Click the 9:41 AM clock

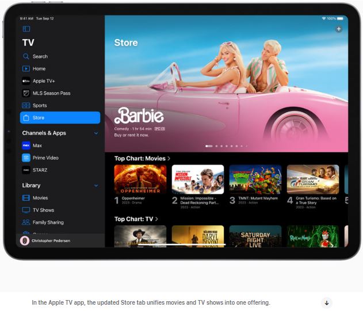point(26,18)
